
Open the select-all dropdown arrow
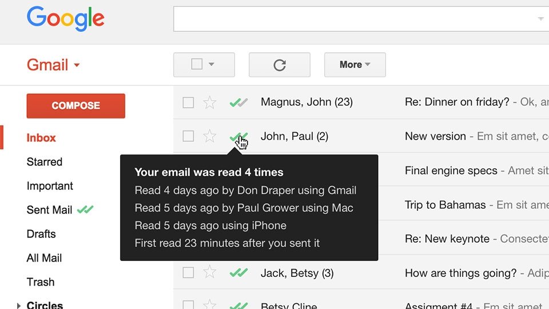[212, 64]
